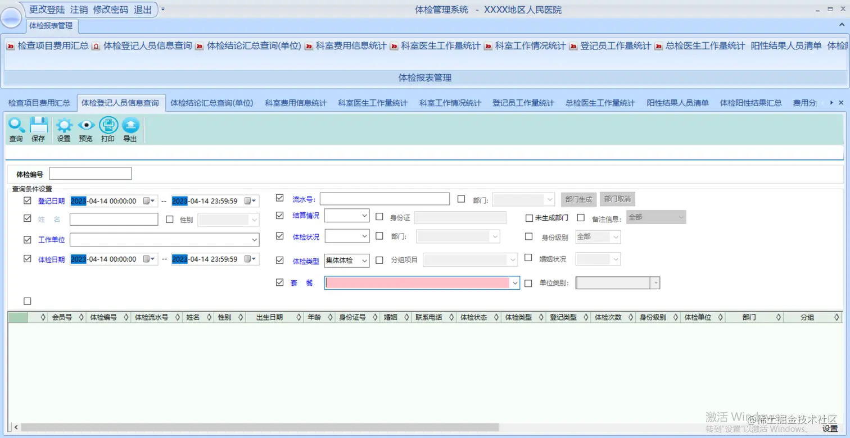The image size is (850, 438).
Task: Open the 体检状况 dropdown
Action: [364, 236]
